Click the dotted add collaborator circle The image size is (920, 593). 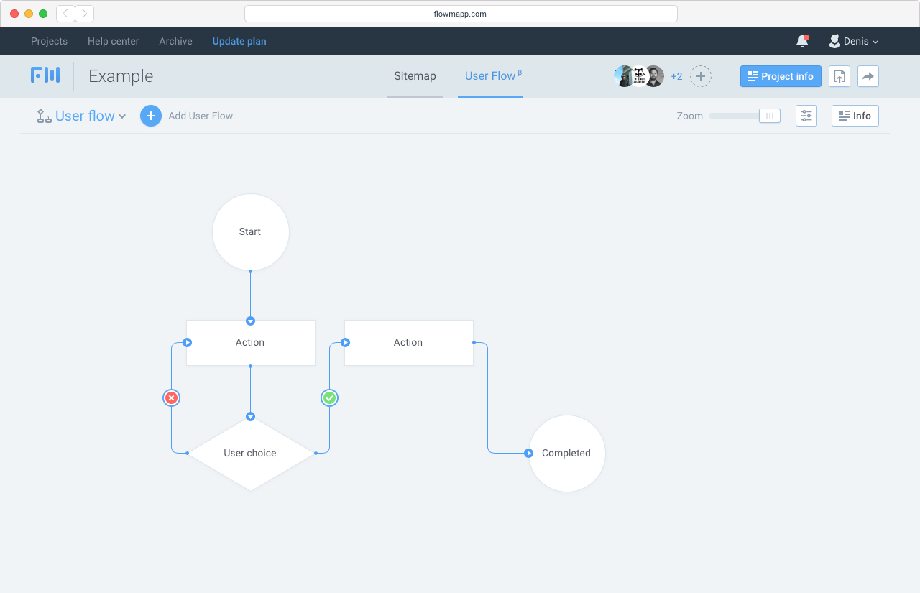click(x=700, y=76)
